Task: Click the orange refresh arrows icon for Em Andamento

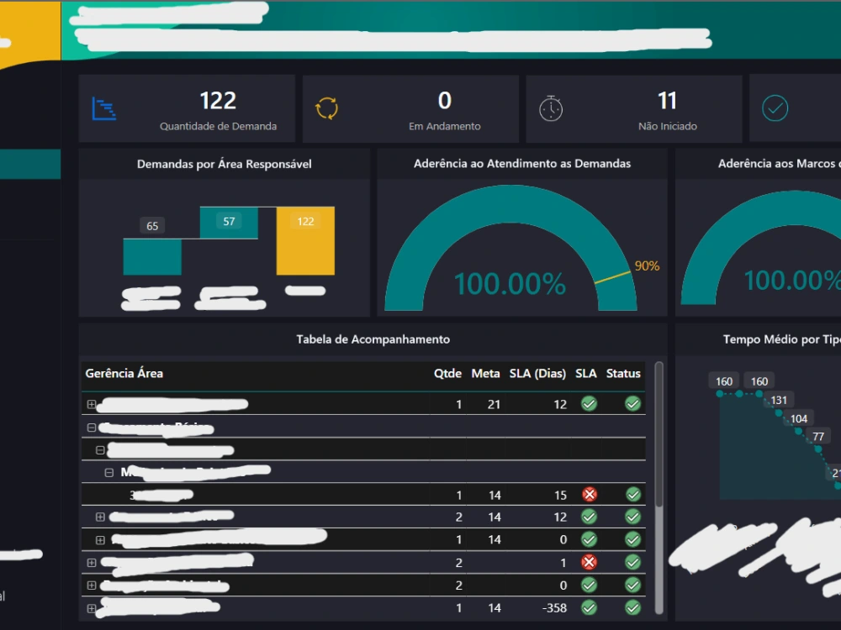Action: tap(326, 108)
